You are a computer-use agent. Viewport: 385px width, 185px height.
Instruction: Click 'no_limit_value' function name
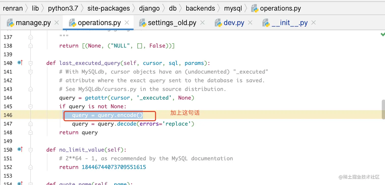82,150
